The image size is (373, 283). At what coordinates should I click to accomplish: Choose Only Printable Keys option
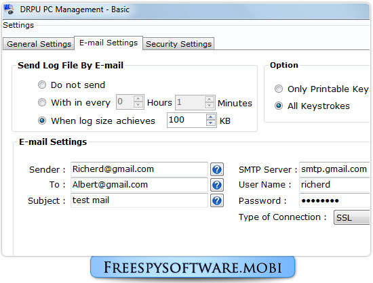pos(279,89)
